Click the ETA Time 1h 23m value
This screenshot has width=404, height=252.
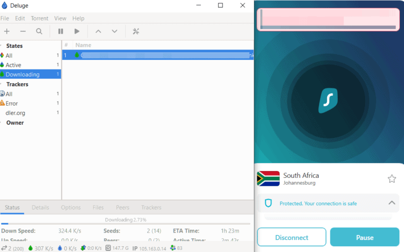click(x=230, y=231)
